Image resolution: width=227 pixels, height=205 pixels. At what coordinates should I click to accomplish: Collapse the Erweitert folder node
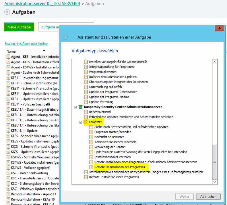click(81, 122)
